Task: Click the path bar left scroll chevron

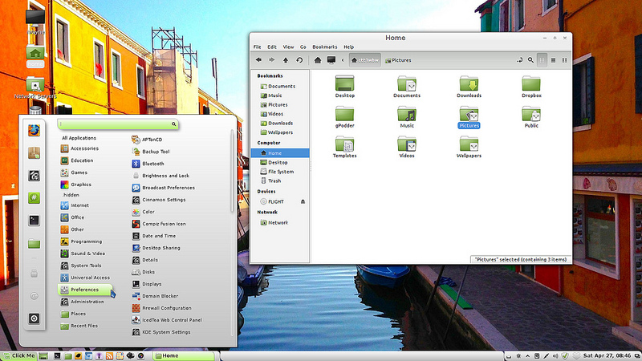Action: pyautogui.click(x=343, y=59)
